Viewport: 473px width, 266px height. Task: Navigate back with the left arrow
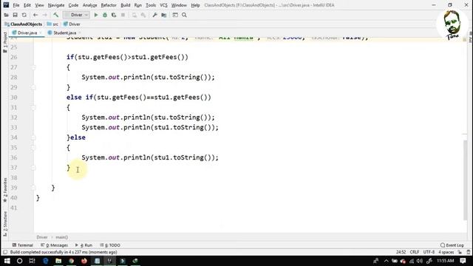(x=35, y=15)
